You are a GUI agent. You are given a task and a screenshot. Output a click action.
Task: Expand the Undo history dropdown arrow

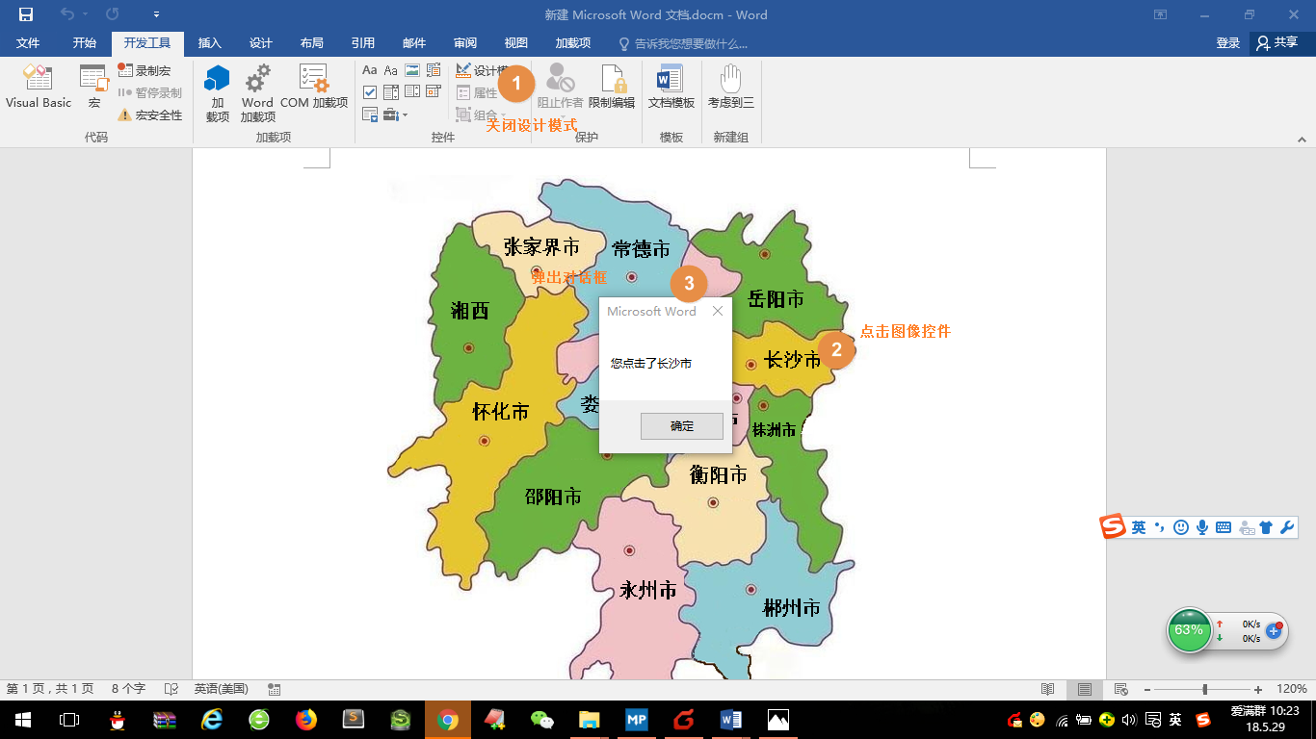click(x=85, y=14)
